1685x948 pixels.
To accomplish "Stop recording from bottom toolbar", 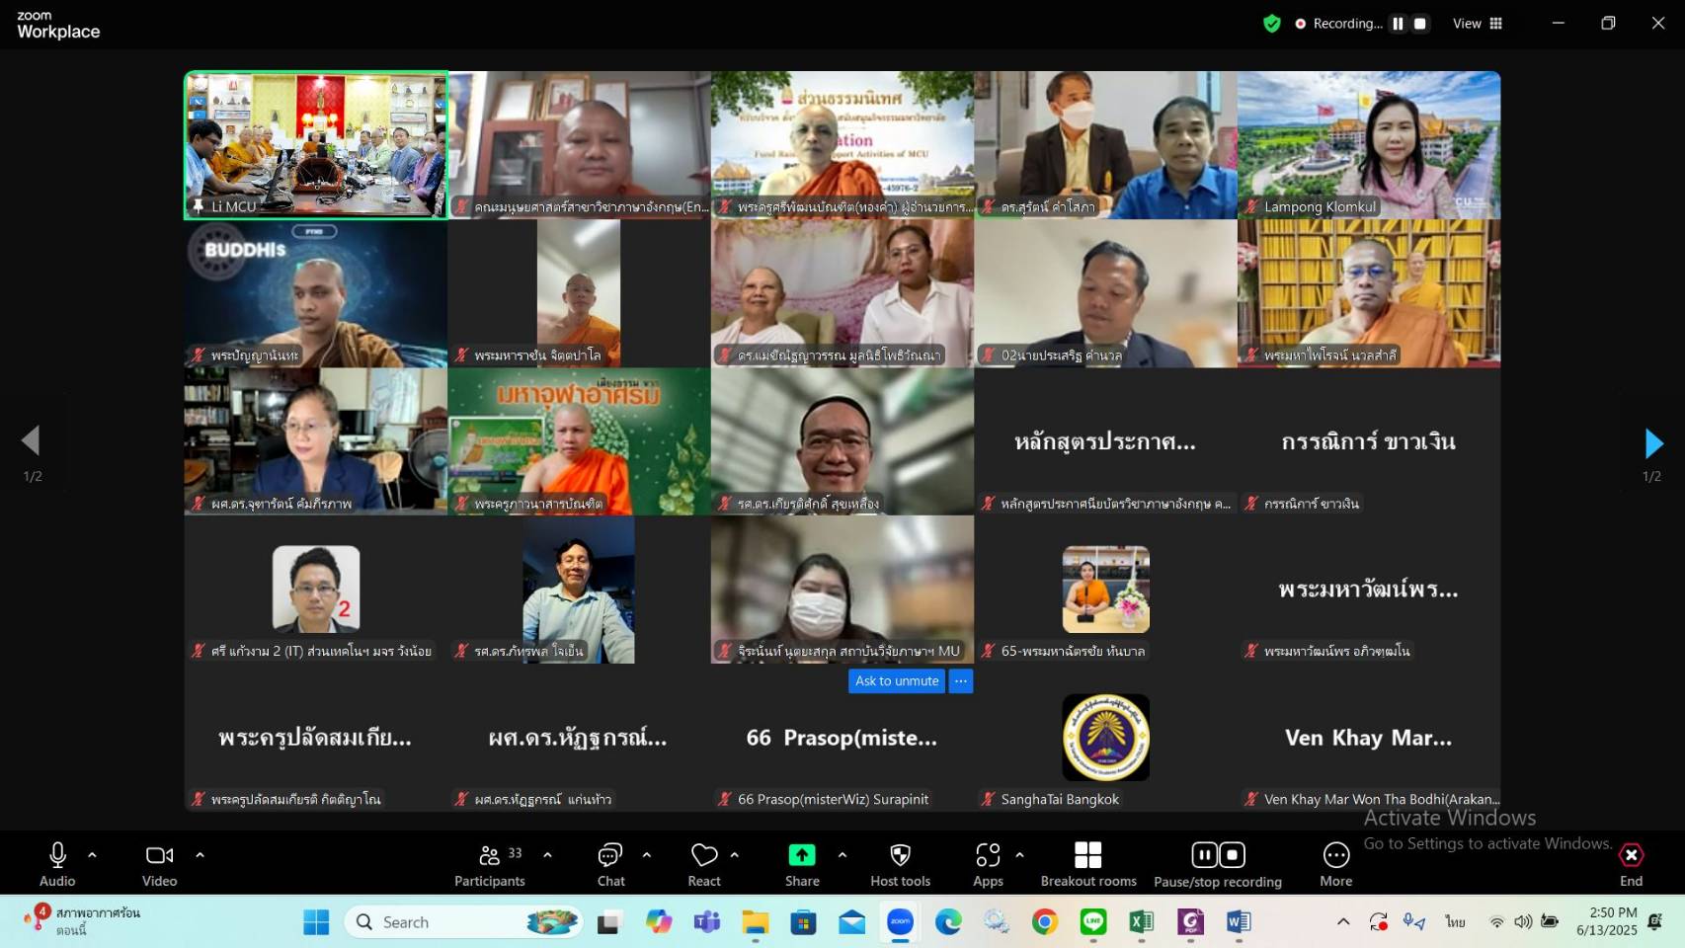I will [1233, 854].
